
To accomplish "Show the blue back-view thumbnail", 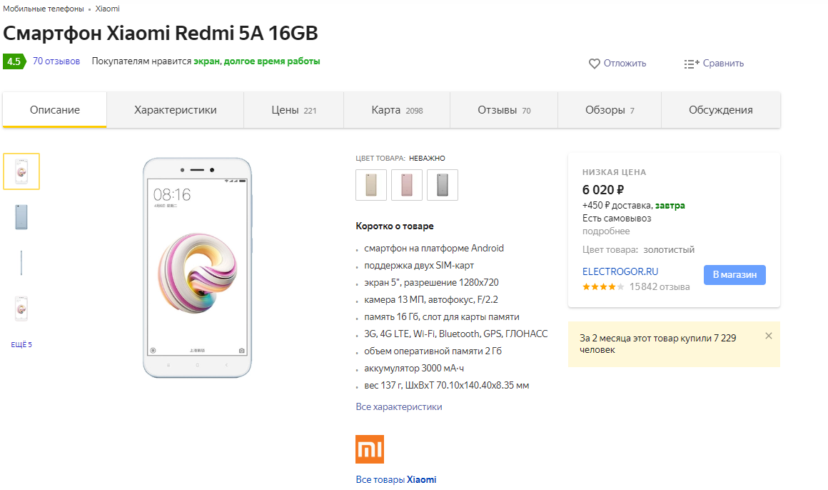I will (21, 216).
